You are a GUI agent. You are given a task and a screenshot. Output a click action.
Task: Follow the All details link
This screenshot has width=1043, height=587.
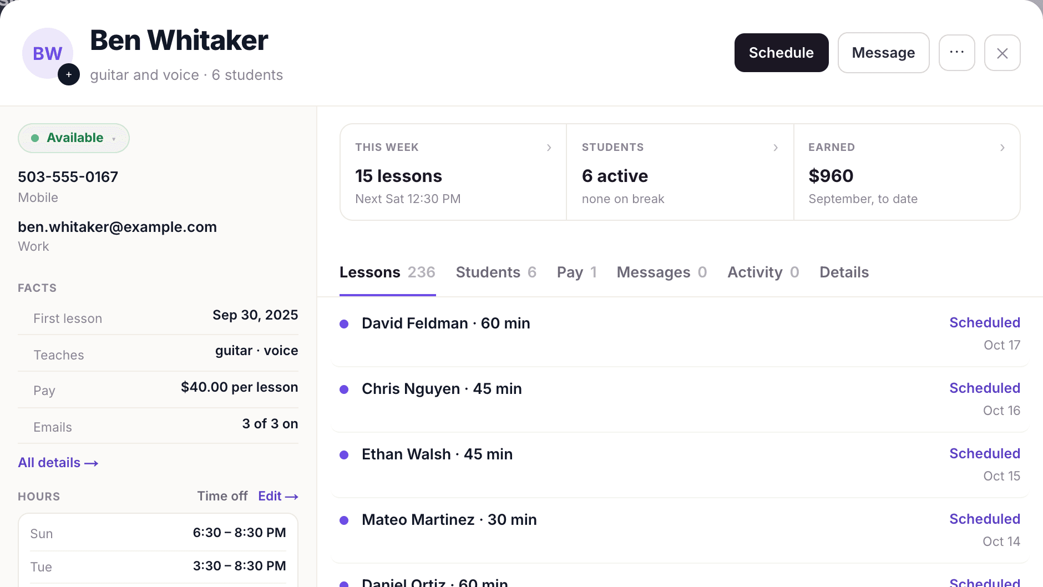58,463
